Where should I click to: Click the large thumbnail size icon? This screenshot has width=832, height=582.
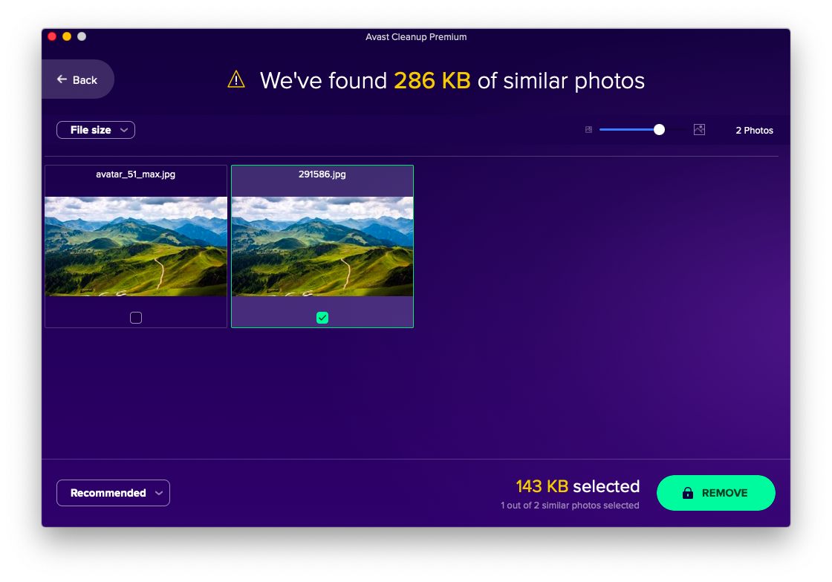[x=699, y=130]
